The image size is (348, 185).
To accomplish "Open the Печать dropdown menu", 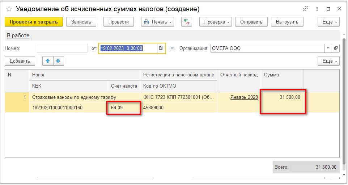I will coord(158,22).
